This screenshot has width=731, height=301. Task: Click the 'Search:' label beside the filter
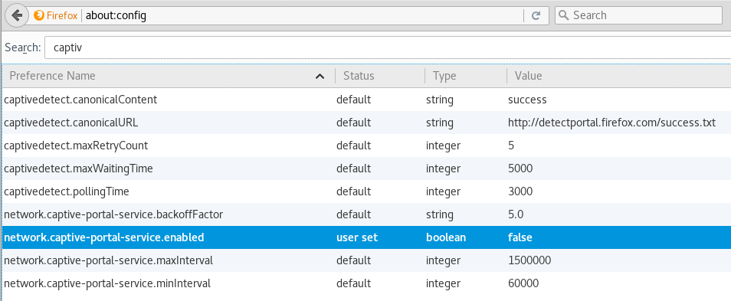point(22,47)
